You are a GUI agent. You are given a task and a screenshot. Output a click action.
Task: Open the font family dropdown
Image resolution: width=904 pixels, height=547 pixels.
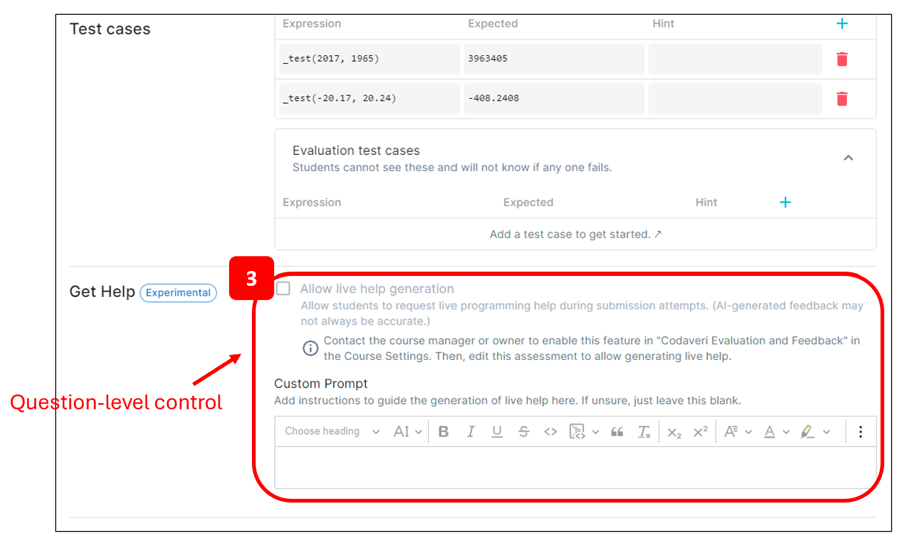point(737,432)
